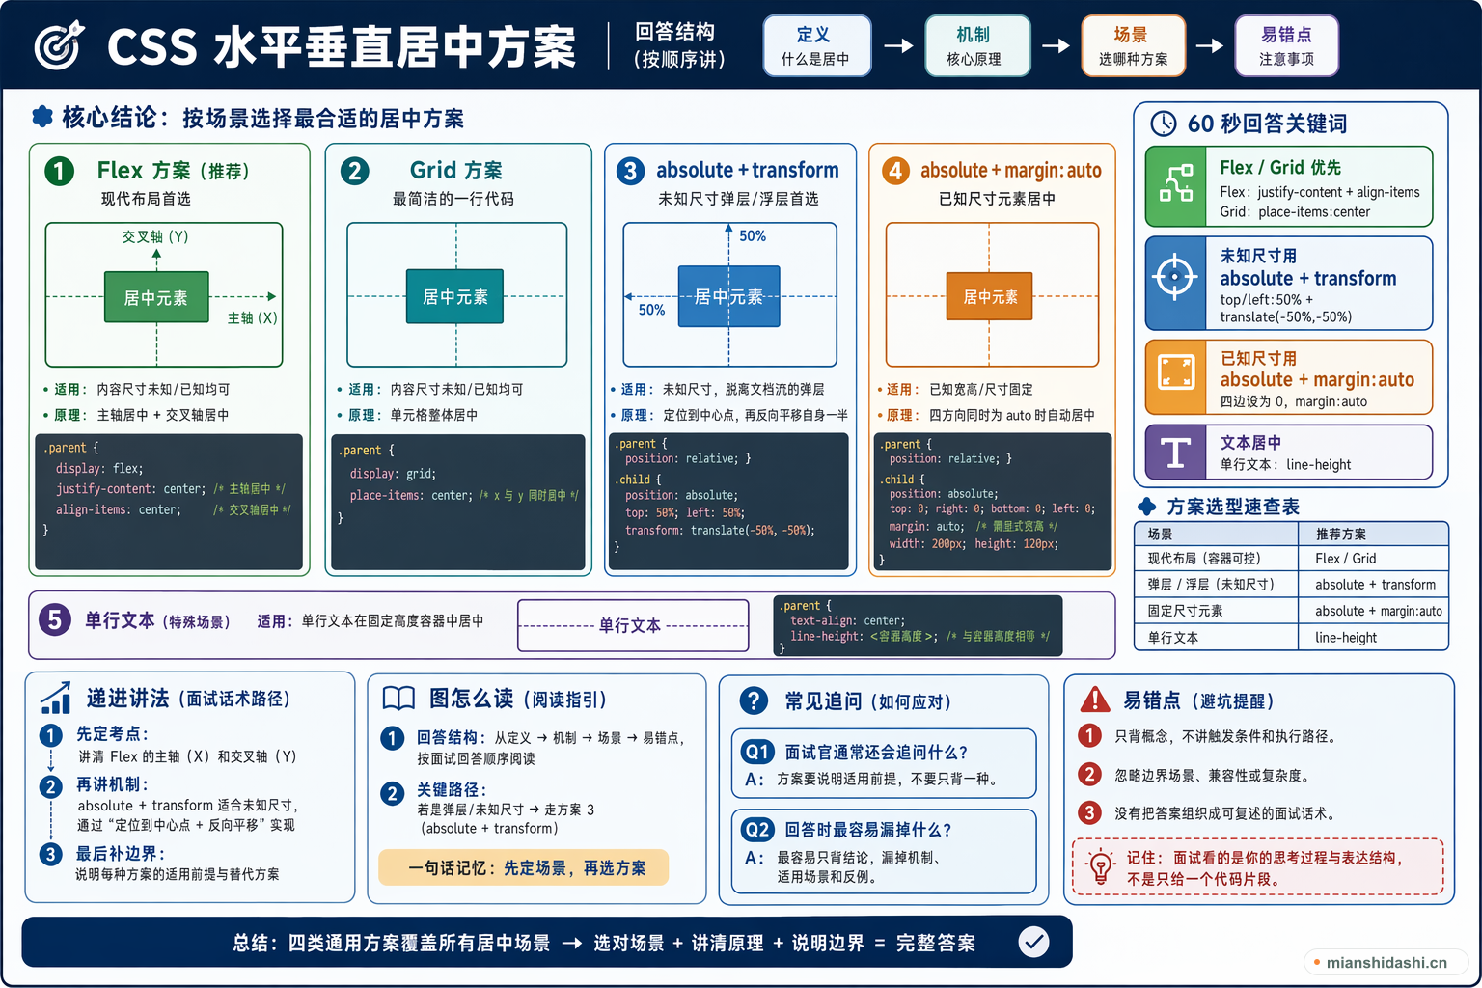
Task: Click the 总结 summary bar text
Action: click(604, 943)
